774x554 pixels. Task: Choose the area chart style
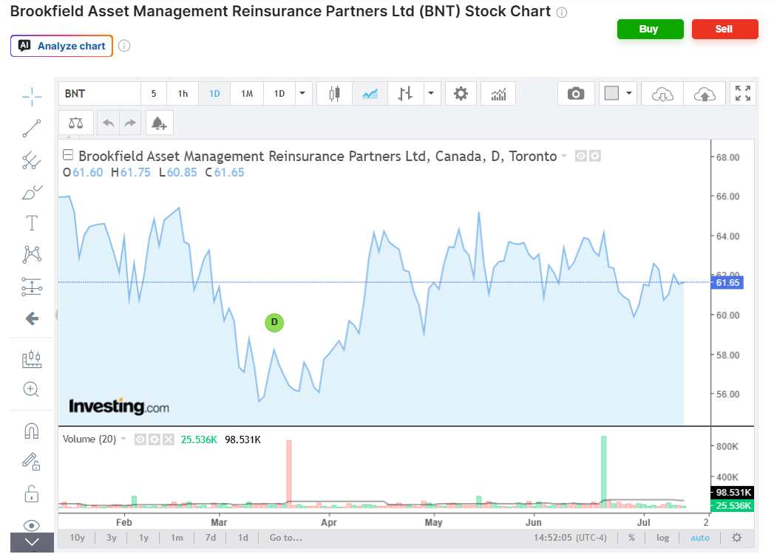[x=370, y=94]
